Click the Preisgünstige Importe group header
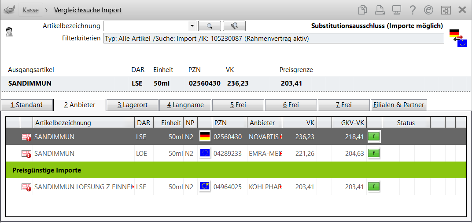 click(x=236, y=170)
